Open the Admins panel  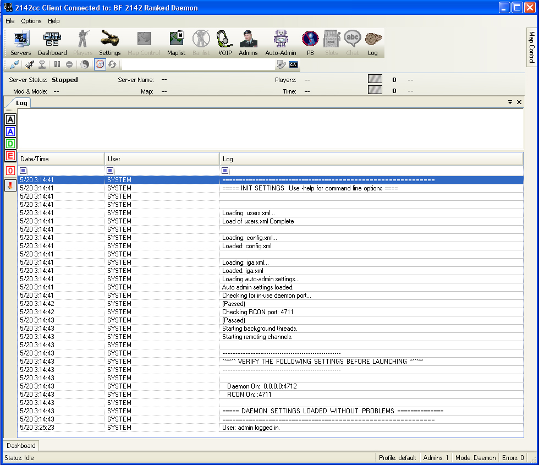pyautogui.click(x=248, y=43)
